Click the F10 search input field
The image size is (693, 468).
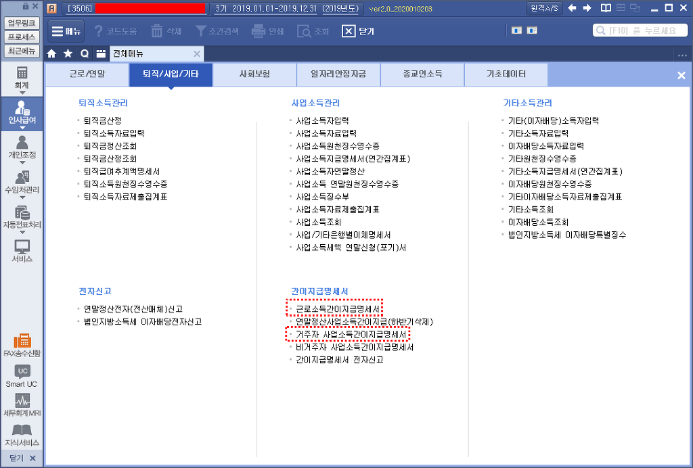coord(639,31)
